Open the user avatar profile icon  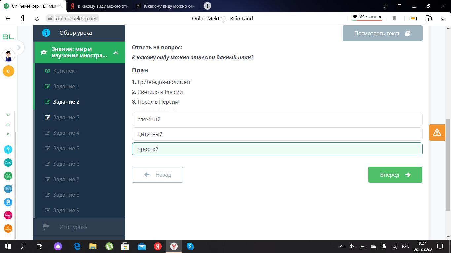8,56
